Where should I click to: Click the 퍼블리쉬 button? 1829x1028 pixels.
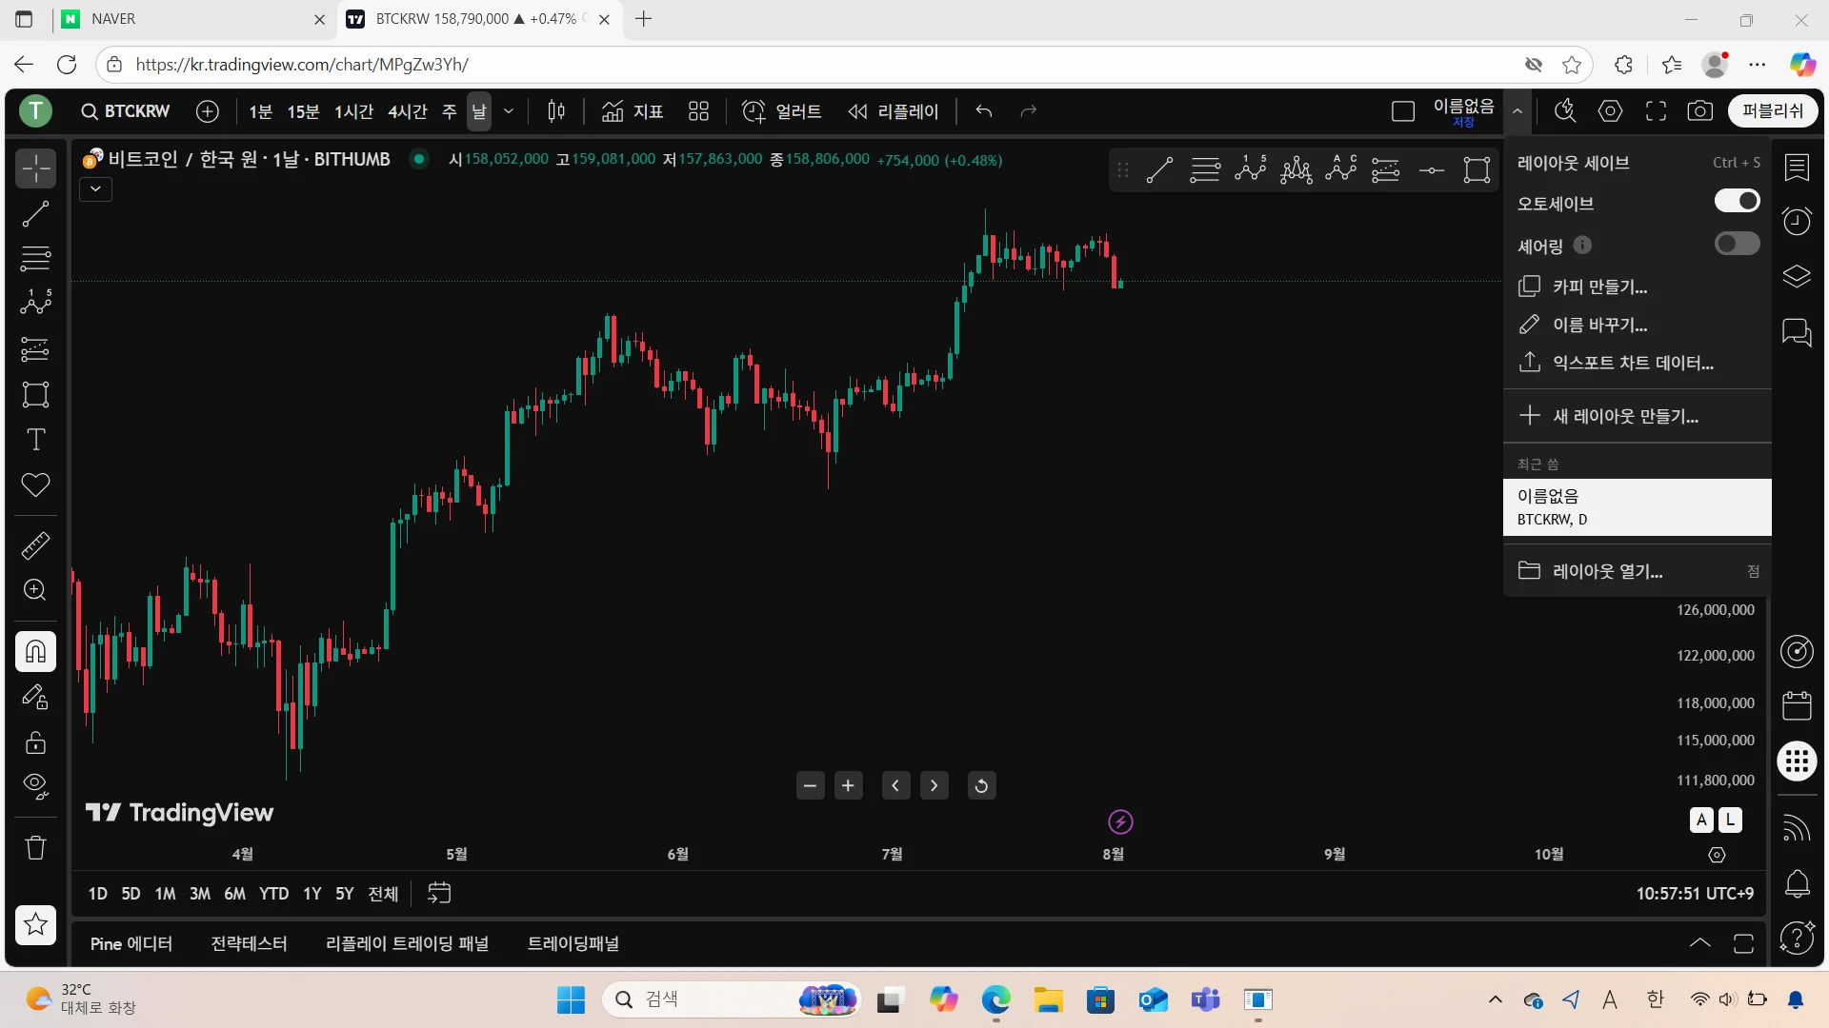point(1772,111)
